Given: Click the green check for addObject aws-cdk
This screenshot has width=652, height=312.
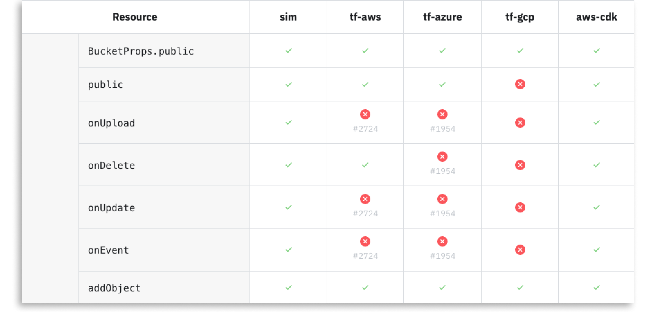Looking at the screenshot, I should click(x=596, y=288).
